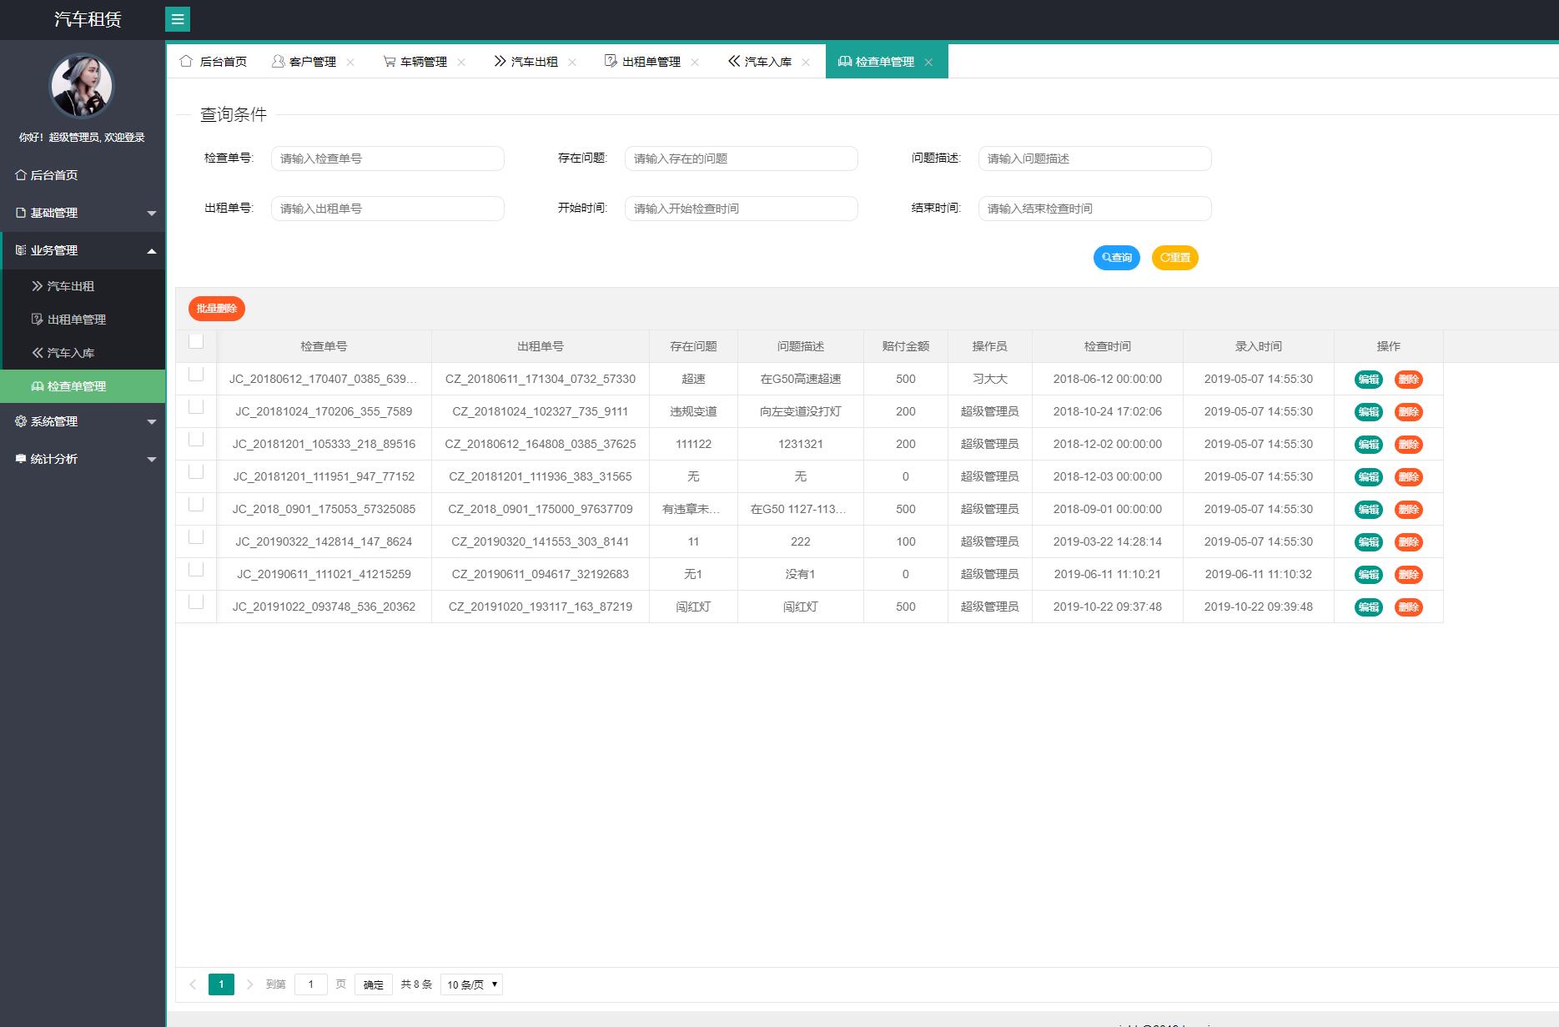The image size is (1559, 1027).
Task: Open the 10 条/页 page size dropdown
Action: pyautogui.click(x=471, y=984)
